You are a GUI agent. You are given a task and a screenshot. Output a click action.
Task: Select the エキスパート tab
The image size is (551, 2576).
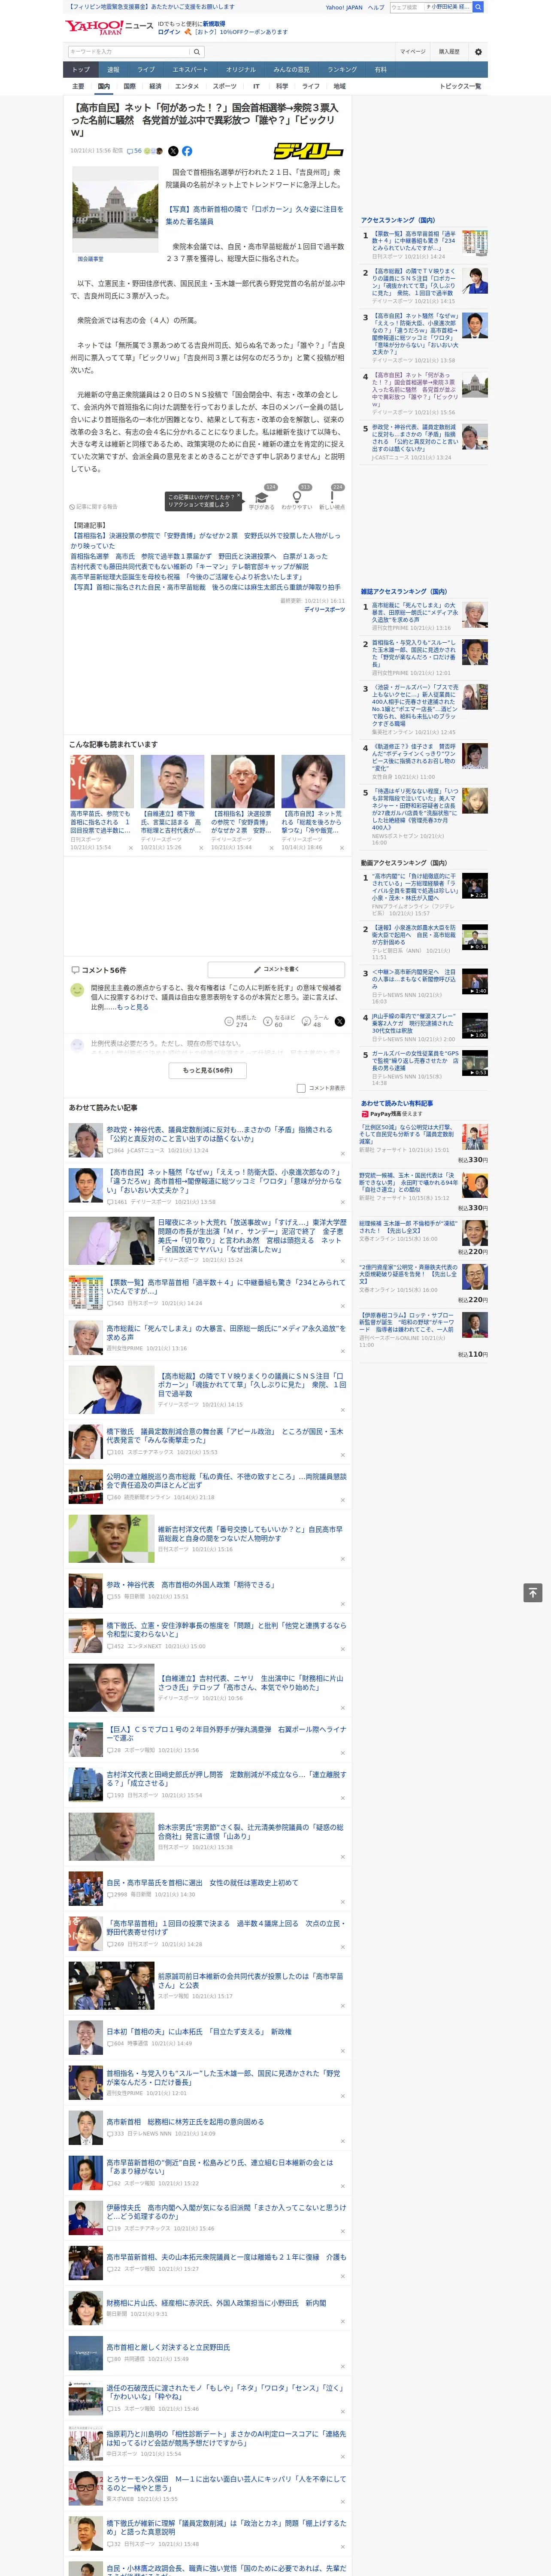point(190,70)
